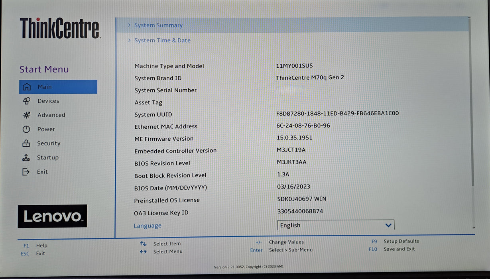Click the ThinkCentre M70q Gen 2 value
The height and width of the screenshot is (279, 490).
click(310, 78)
